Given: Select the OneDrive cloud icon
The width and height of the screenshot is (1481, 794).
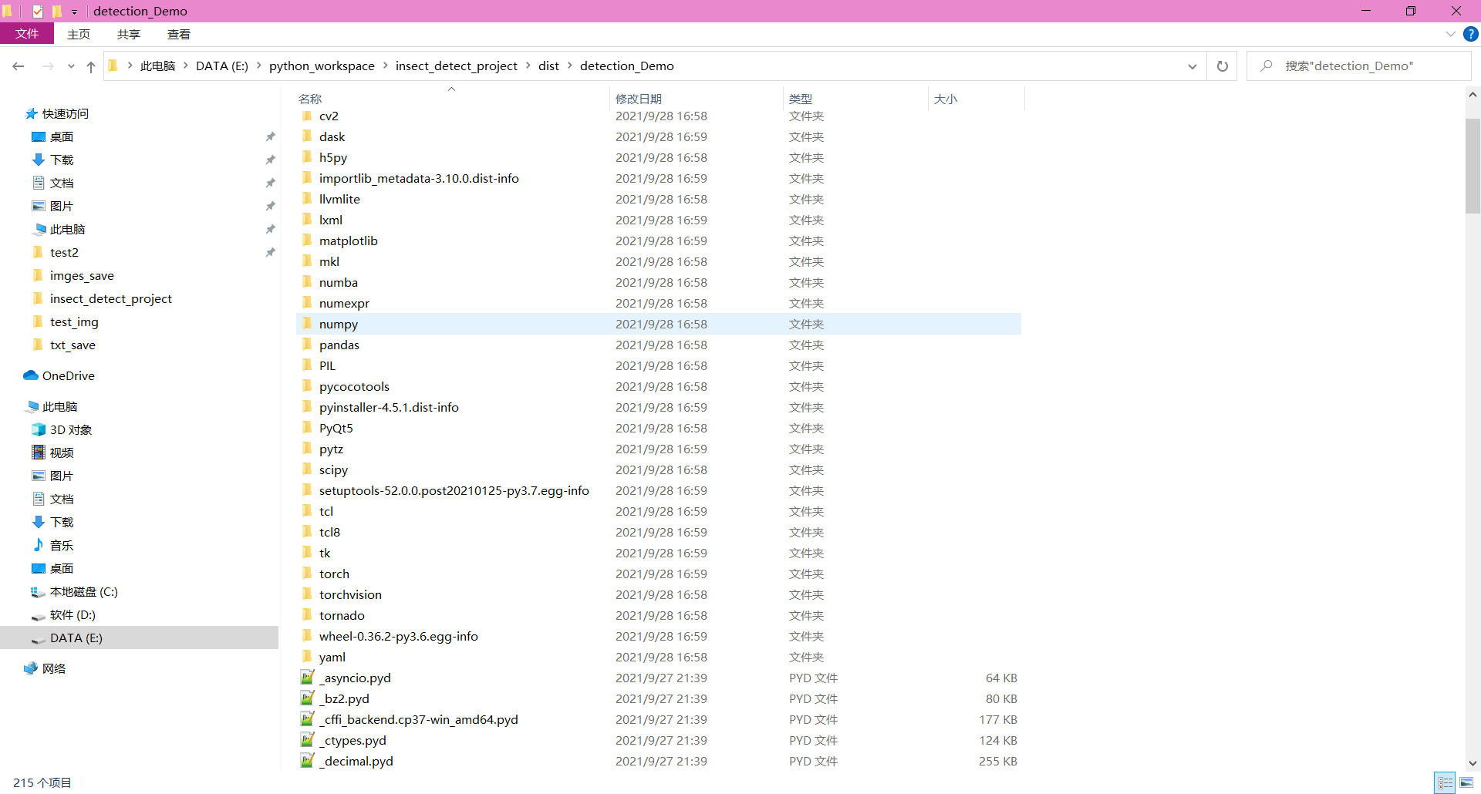Looking at the screenshot, I should pos(31,376).
